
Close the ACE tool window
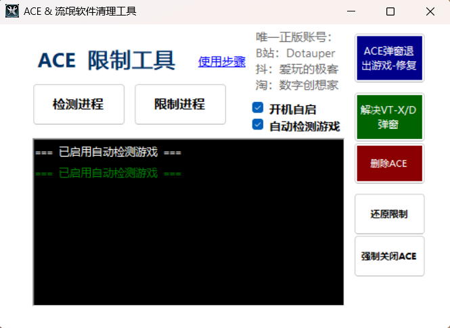[x=430, y=11]
